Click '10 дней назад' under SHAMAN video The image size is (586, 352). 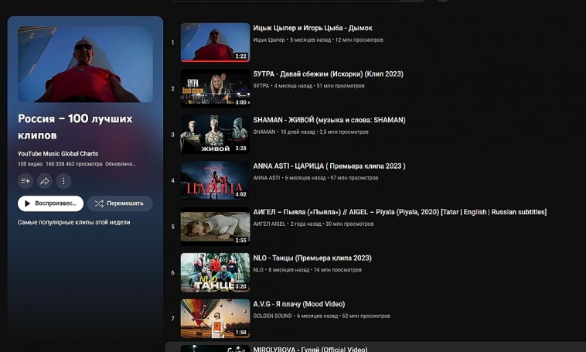pos(298,132)
